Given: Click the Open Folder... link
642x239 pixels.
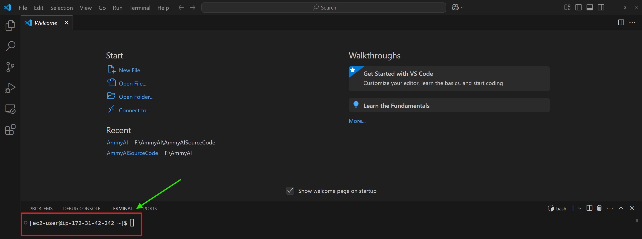Looking at the screenshot, I should (136, 97).
